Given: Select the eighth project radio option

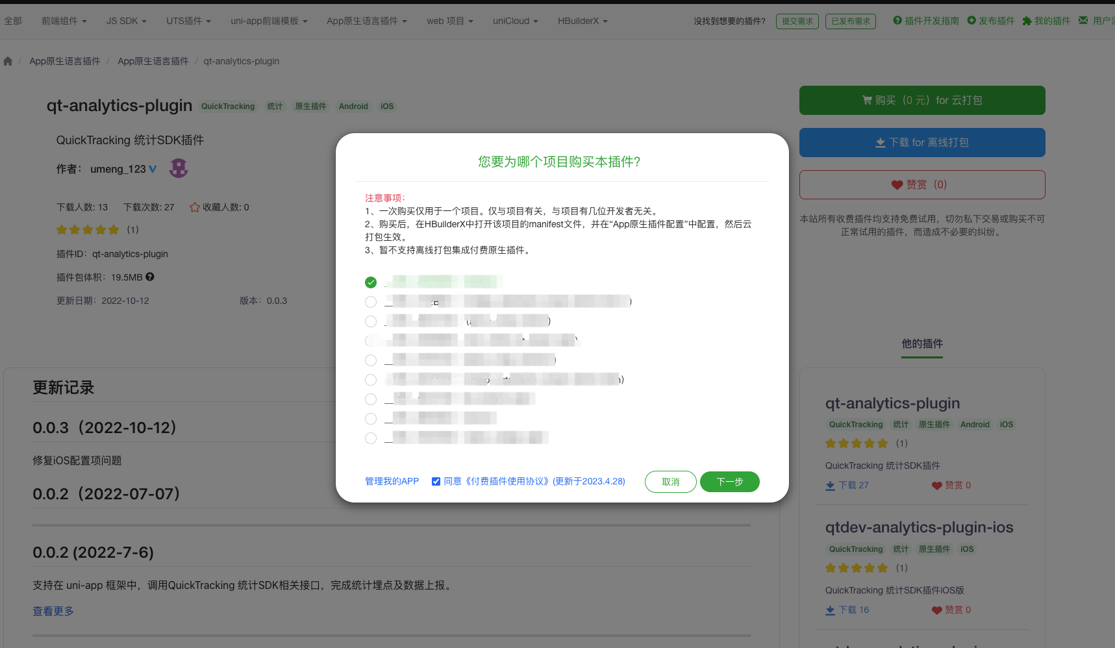Looking at the screenshot, I should [371, 419].
